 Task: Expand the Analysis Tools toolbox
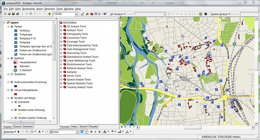61,30
